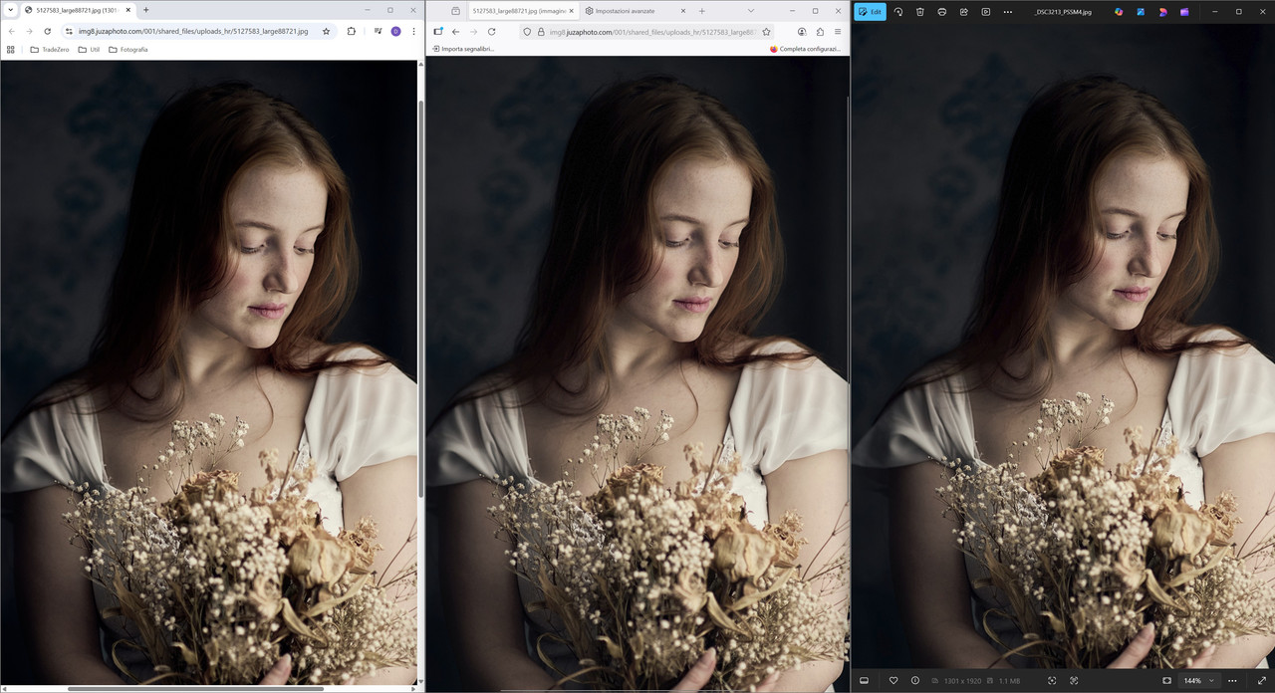Image resolution: width=1275 pixels, height=693 pixels.
Task: Bookmark page with Firefox star
Action: pos(766,32)
